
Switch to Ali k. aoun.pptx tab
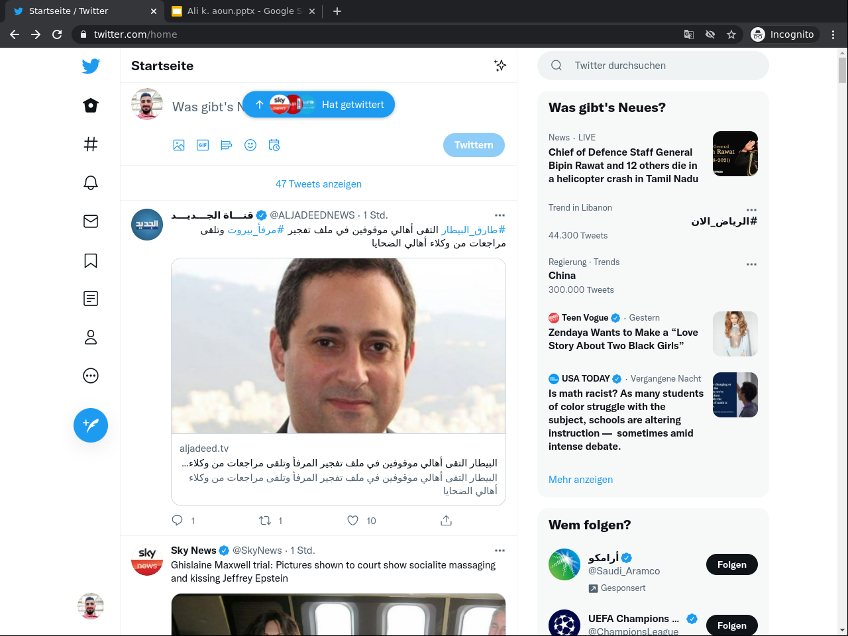(x=244, y=11)
